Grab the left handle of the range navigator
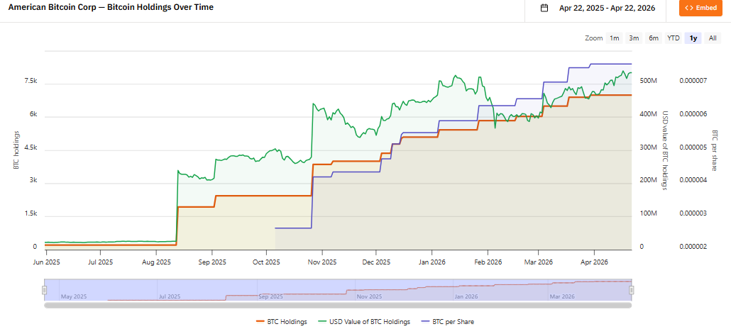The width and height of the screenshot is (731, 329). pyautogui.click(x=44, y=290)
